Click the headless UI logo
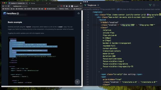Image resolution: width=161 pixels, height=90 pixels. pyautogui.click(x=11, y=13)
